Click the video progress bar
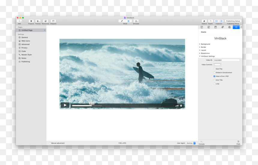 click(x=123, y=106)
